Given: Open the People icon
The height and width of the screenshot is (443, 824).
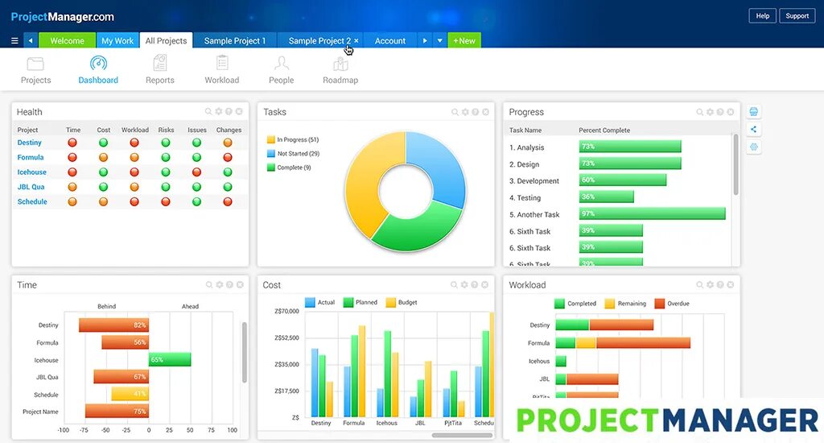Looking at the screenshot, I should 281,64.
